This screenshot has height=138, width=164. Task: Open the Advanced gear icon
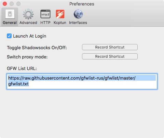click(x=28, y=14)
